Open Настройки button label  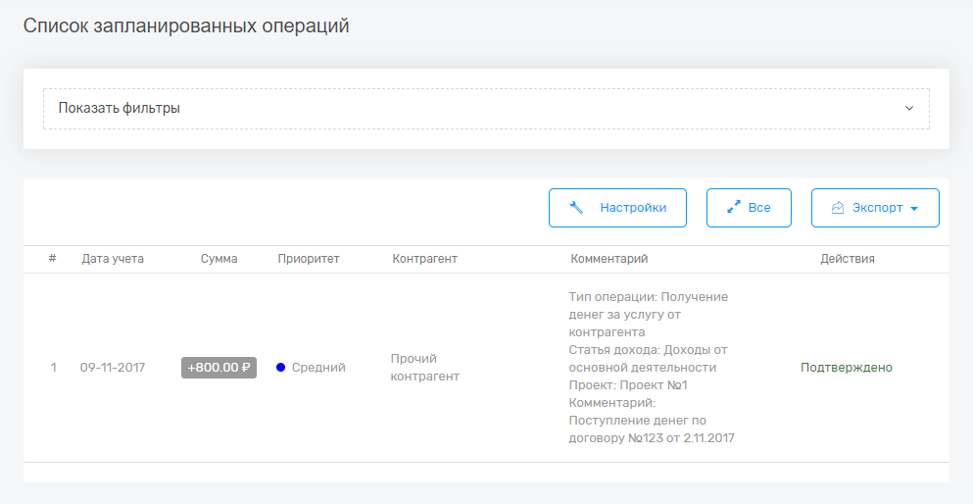(633, 208)
